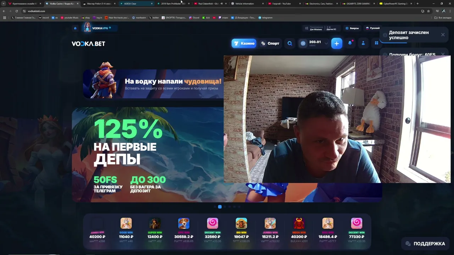
Task: Open the SUPER WIN 12400 ₽ game thumbnail
Action: click(155, 223)
